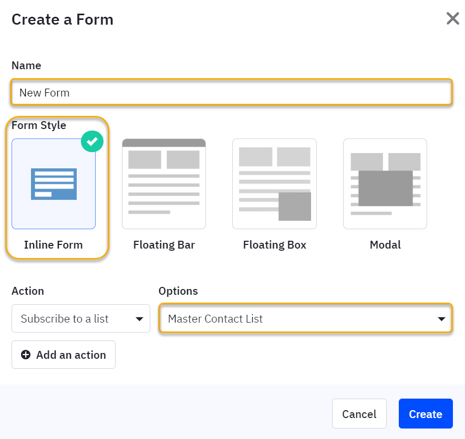
Task: Click the plus icon beside Add an action
Action: coord(26,355)
